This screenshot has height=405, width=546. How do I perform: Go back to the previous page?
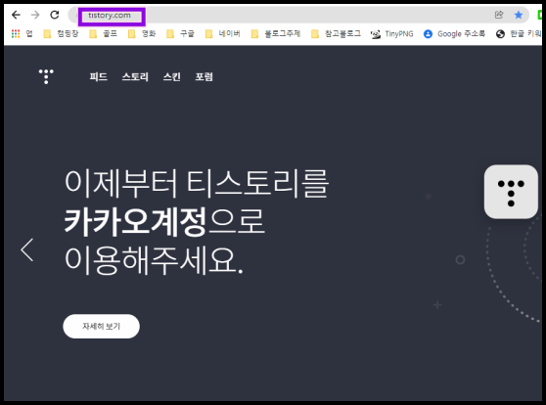tap(16, 15)
